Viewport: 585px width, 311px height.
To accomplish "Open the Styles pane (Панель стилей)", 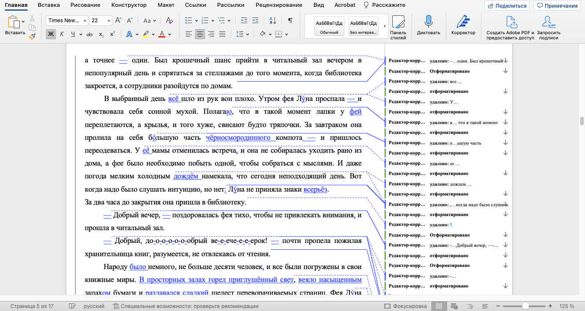I will tap(398, 28).
